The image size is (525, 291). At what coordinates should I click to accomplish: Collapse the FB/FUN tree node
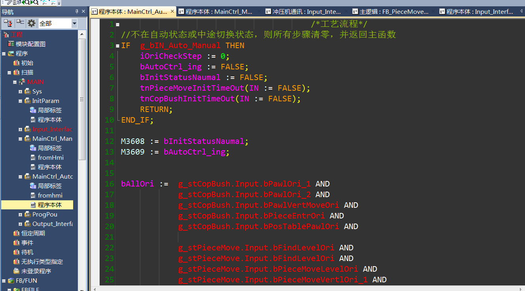(4, 281)
